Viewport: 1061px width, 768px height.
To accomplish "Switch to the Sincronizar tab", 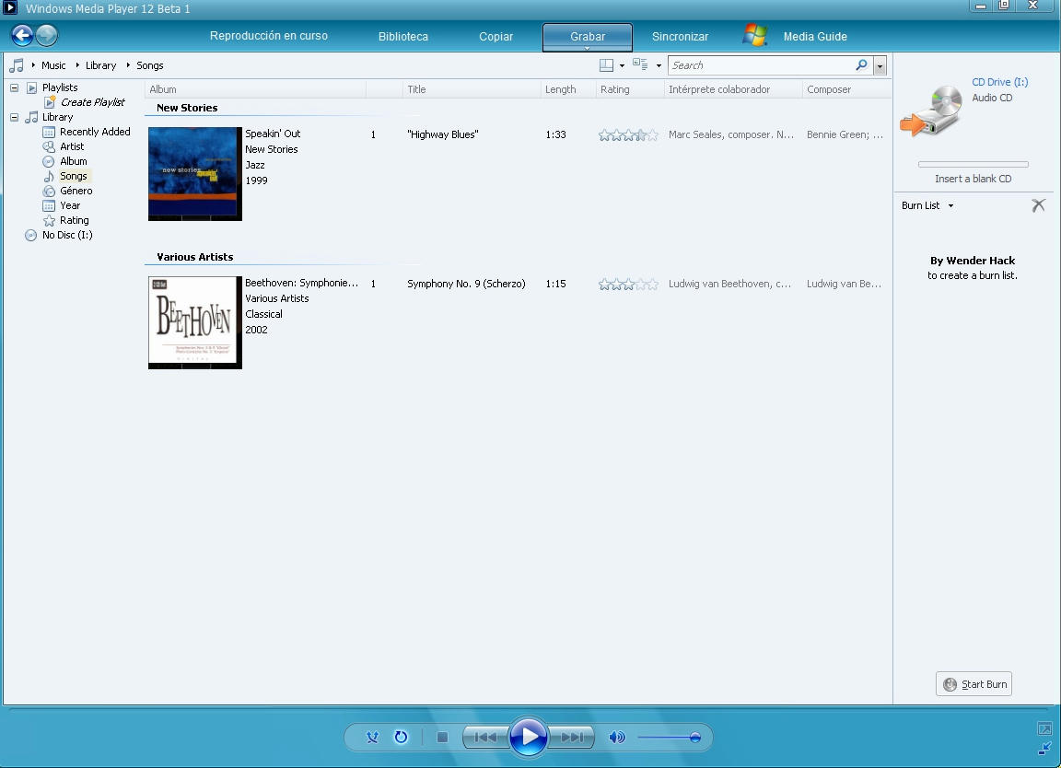I will click(680, 36).
